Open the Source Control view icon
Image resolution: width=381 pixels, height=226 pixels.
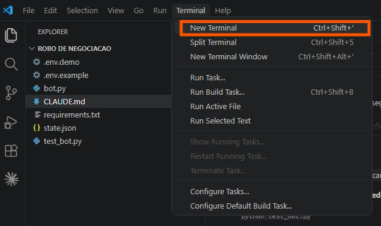[x=11, y=93]
